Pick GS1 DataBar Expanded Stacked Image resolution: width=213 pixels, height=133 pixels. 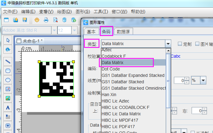pos(133,75)
